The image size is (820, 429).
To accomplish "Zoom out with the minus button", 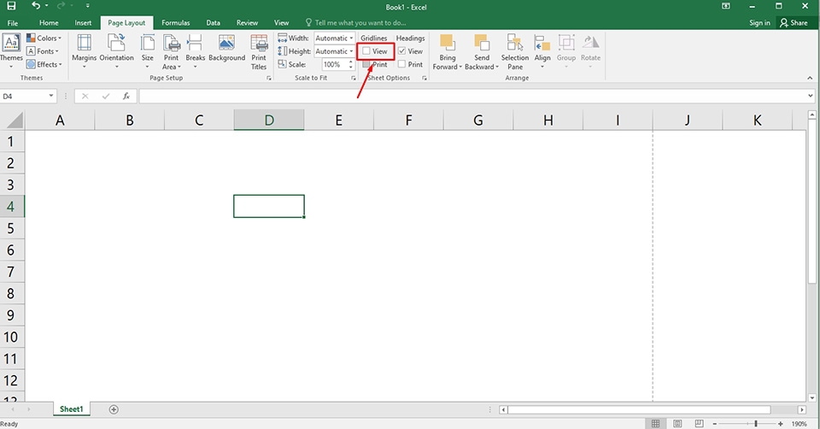I will tap(715, 424).
